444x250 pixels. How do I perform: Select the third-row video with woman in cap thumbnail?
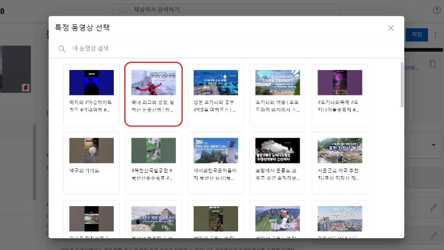pyautogui.click(x=277, y=219)
